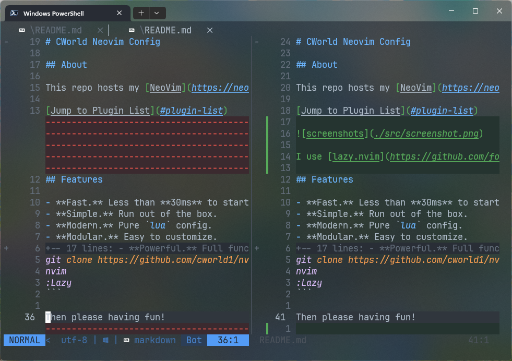512x361 pixels.
Task: Expand left pane folded 17 lines plus marker
Action: coord(6,248)
